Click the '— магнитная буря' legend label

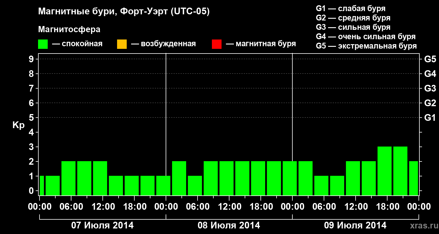point(261,44)
